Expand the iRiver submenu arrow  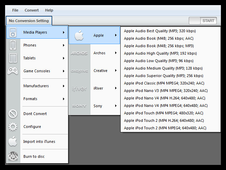116,88
